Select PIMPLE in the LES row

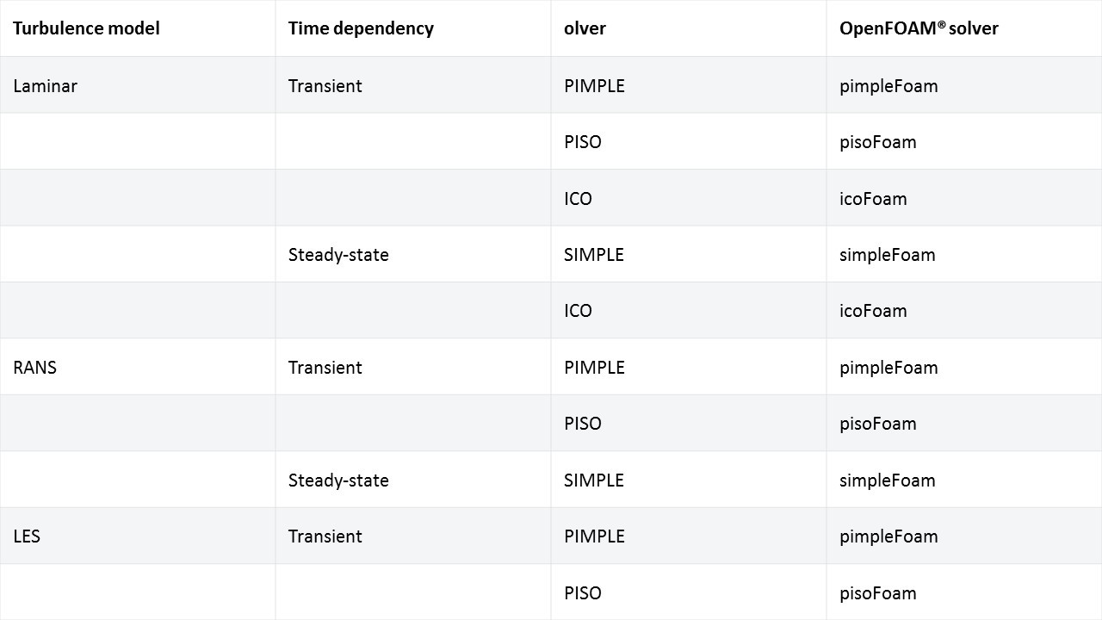(594, 536)
